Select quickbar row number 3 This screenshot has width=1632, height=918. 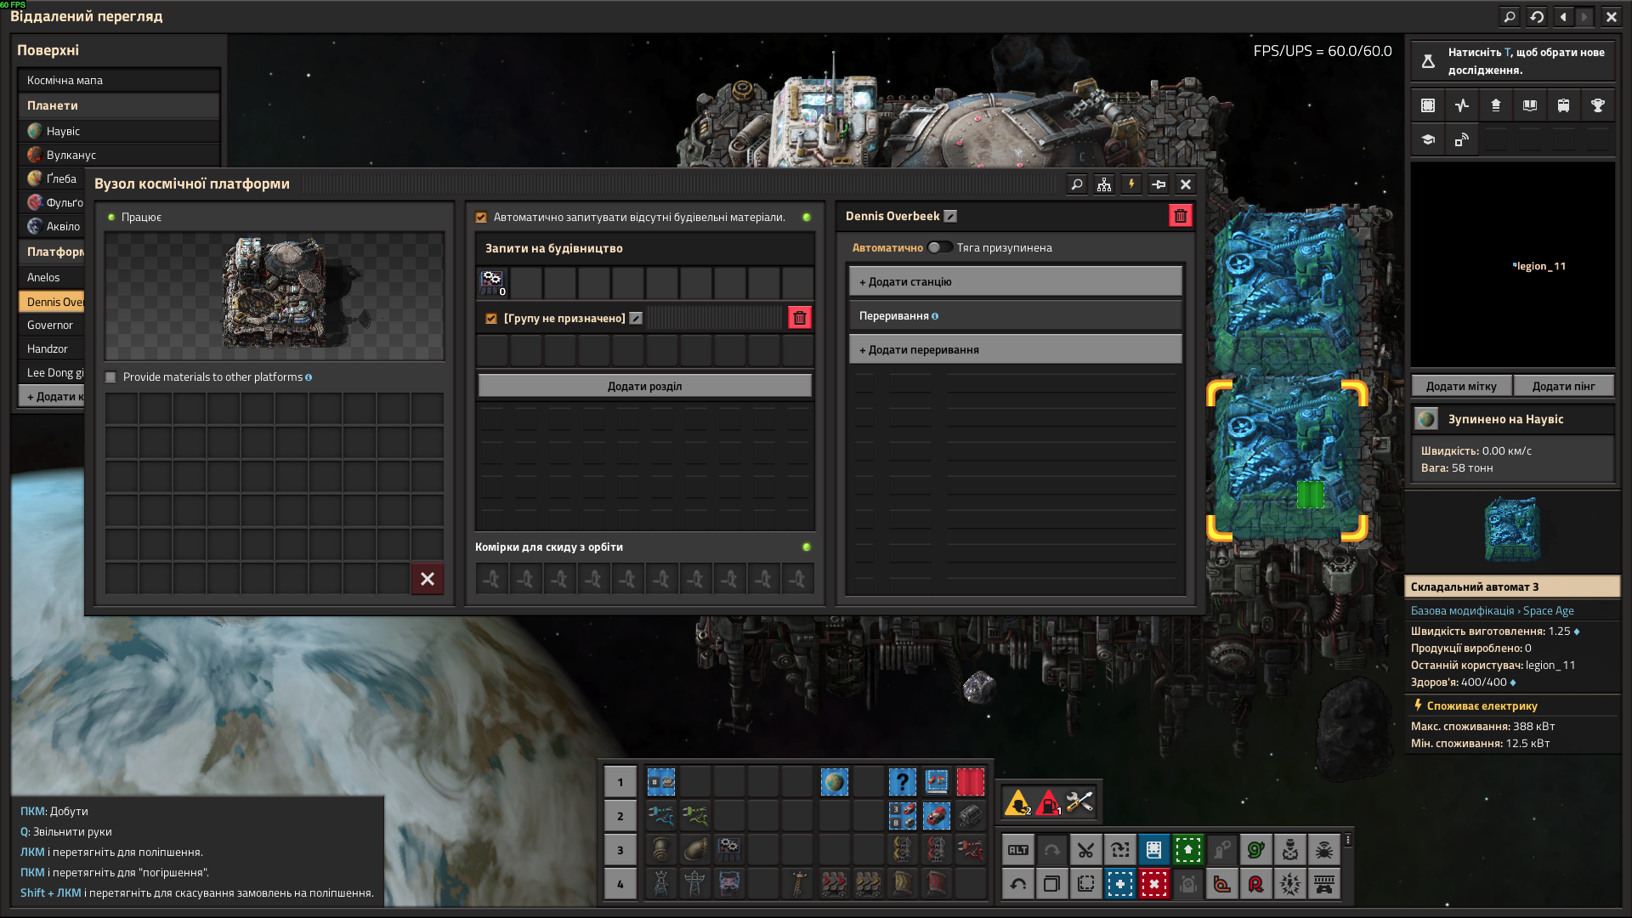point(620,850)
